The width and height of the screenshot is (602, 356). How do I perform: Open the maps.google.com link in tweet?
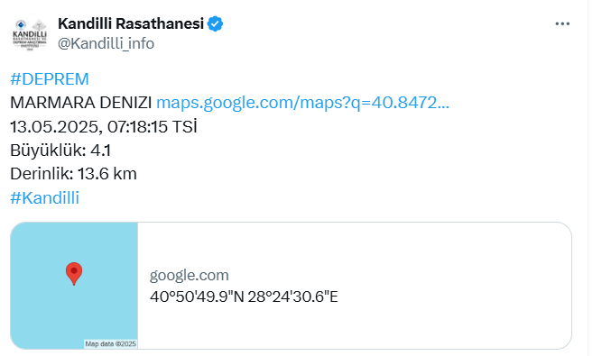302,103
